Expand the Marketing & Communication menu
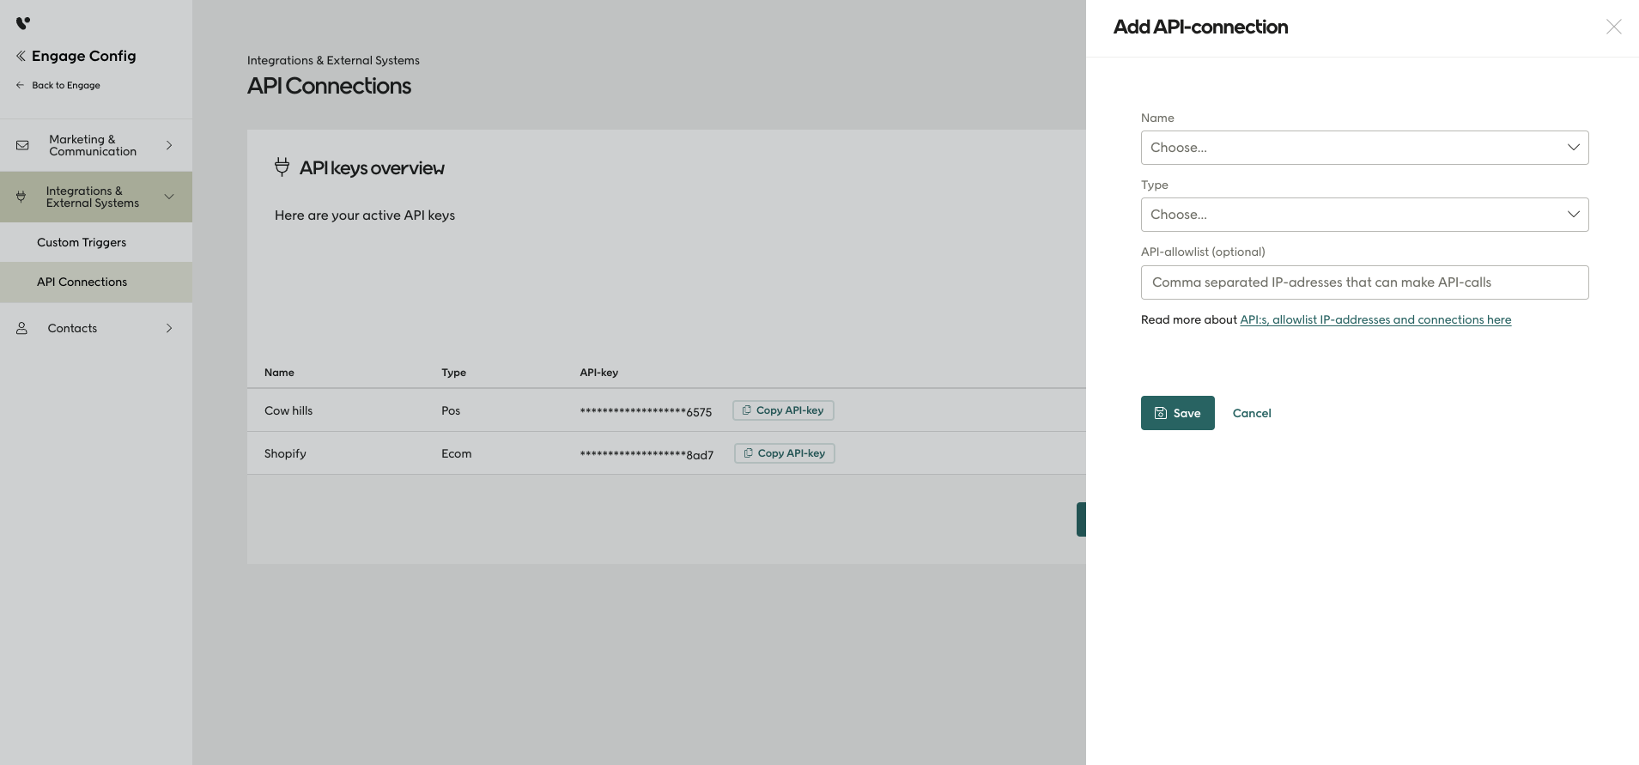The image size is (1639, 765). tap(169, 145)
